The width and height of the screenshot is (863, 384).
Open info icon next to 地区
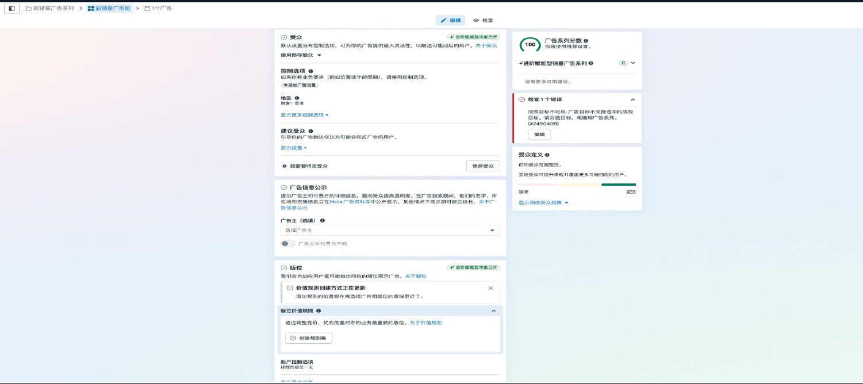click(297, 98)
